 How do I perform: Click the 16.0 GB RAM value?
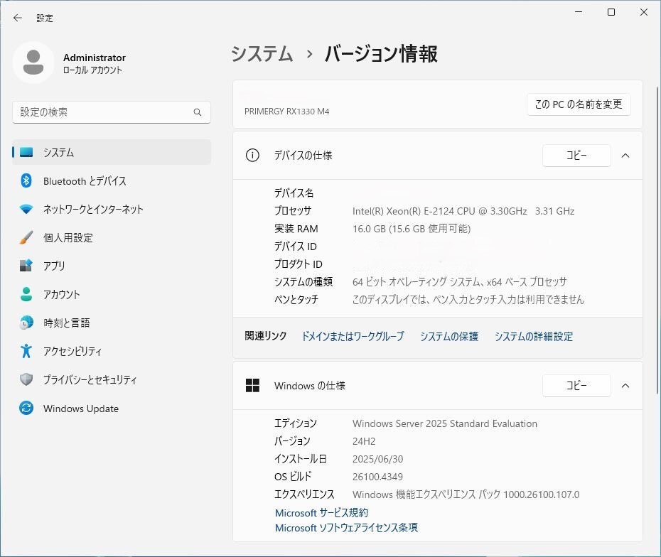tap(412, 229)
